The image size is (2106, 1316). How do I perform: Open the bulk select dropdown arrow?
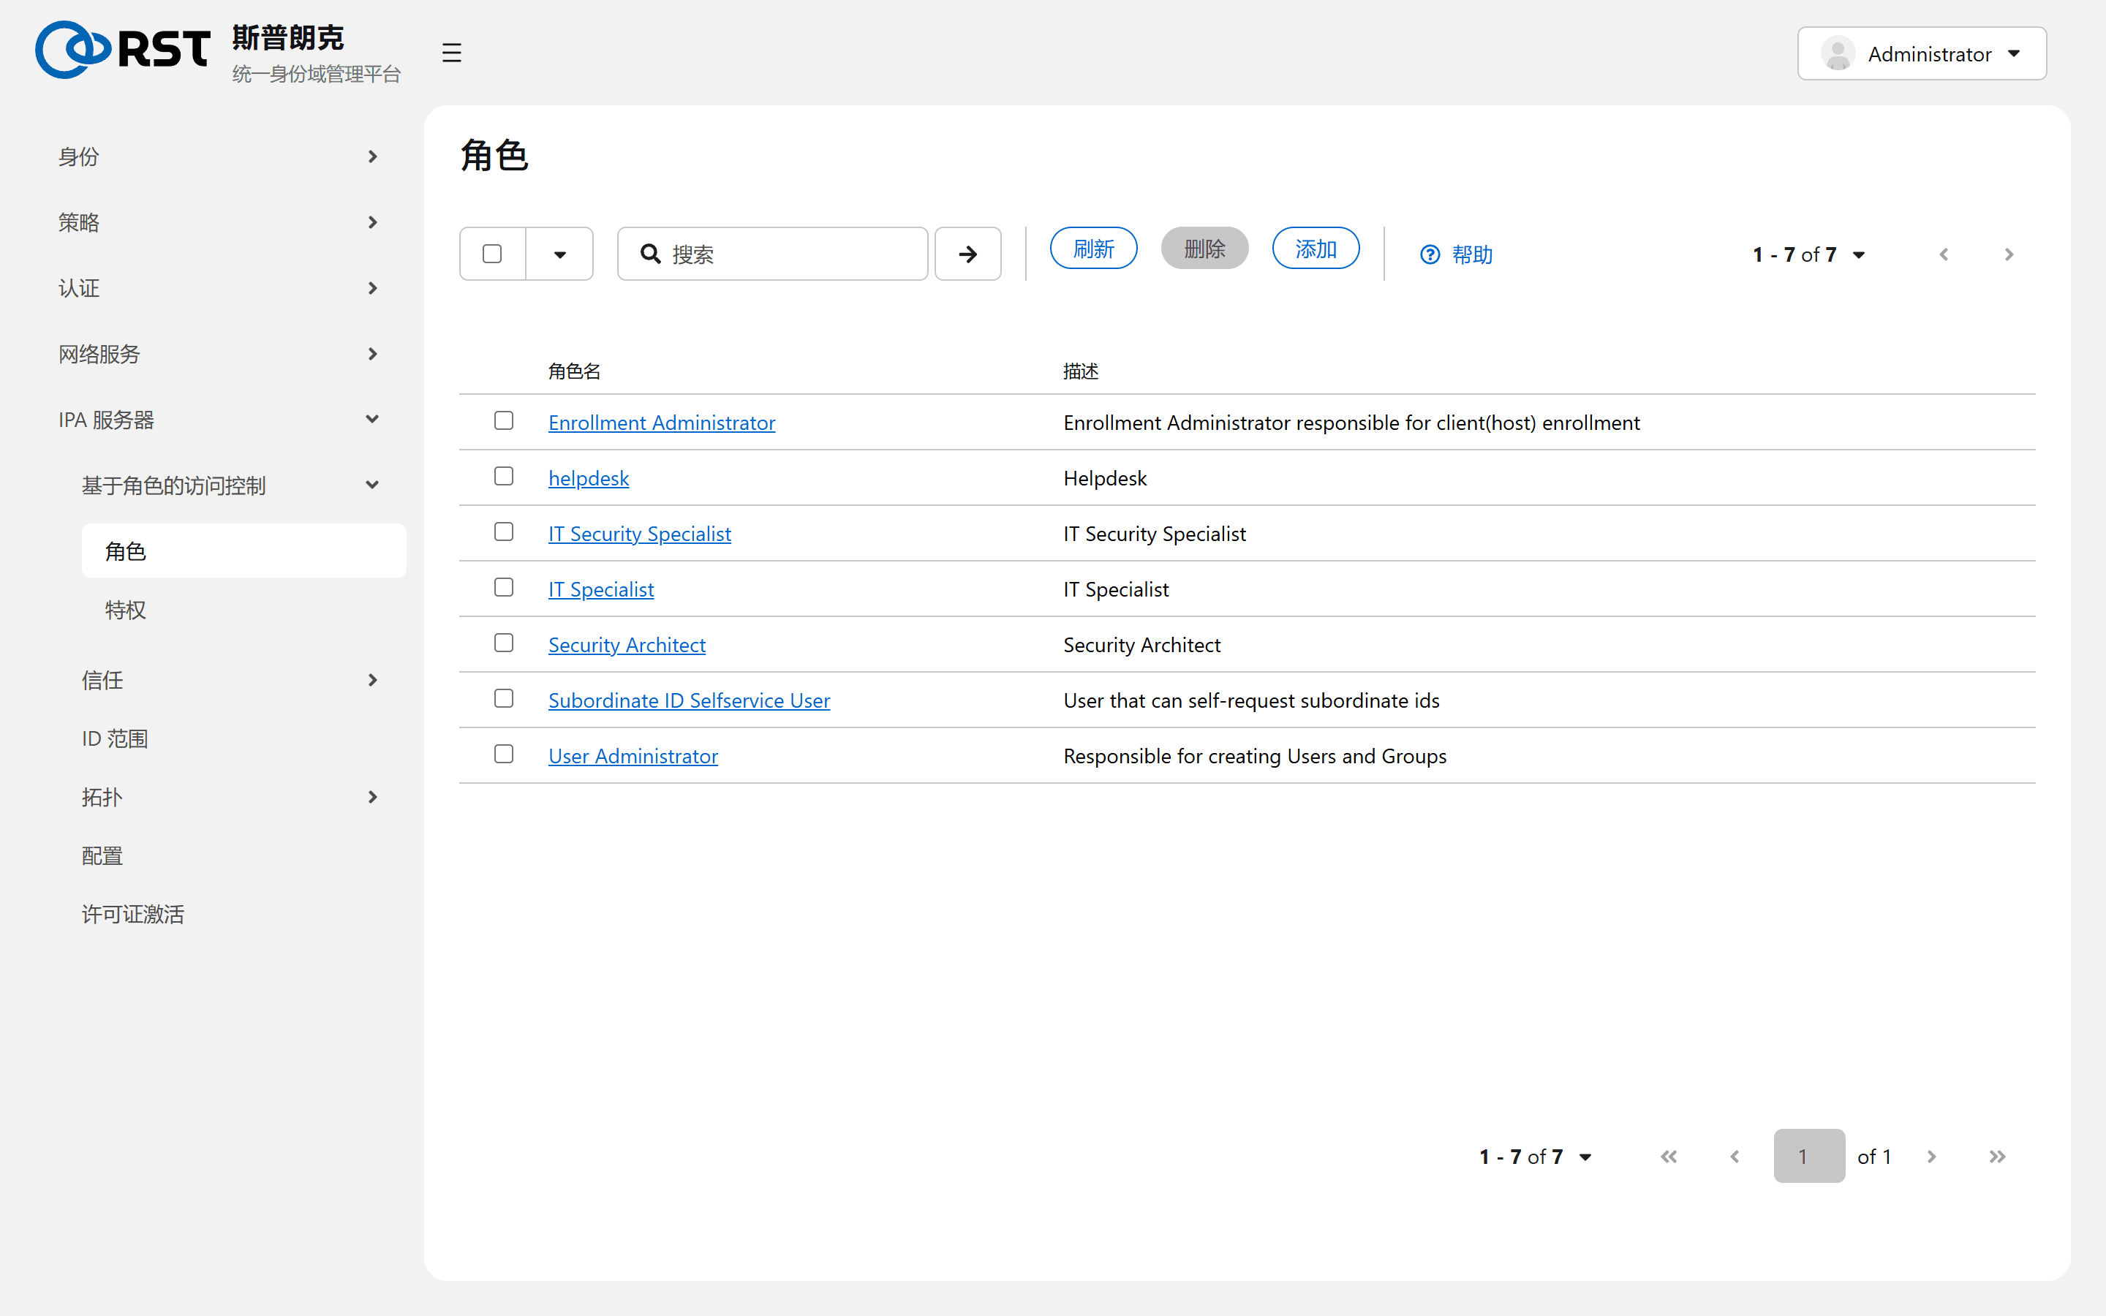559,254
